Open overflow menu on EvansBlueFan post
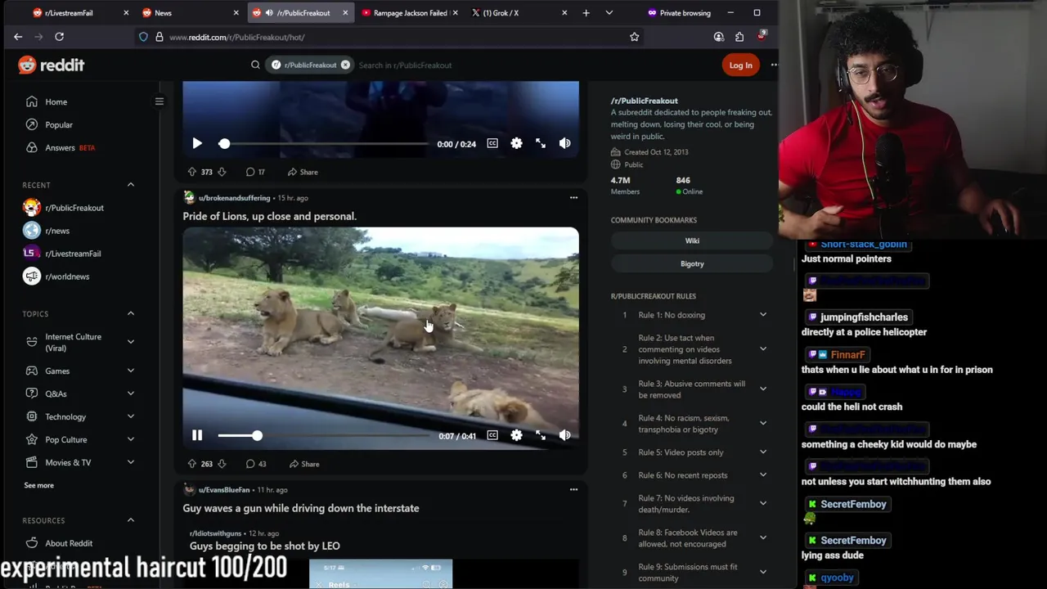The width and height of the screenshot is (1047, 589). [573, 489]
